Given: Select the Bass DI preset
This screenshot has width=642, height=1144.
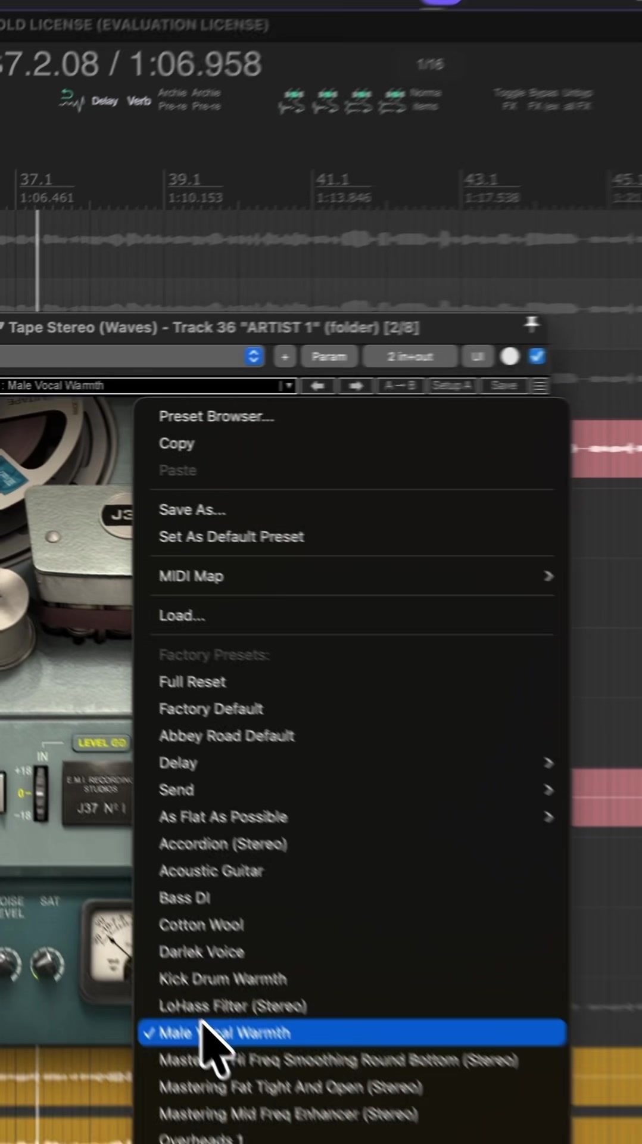Looking at the screenshot, I should (351, 898).
